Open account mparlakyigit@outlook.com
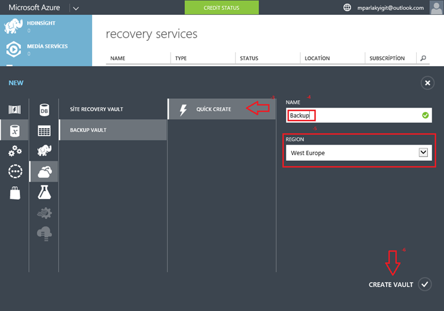The image size is (444, 311). click(390, 8)
